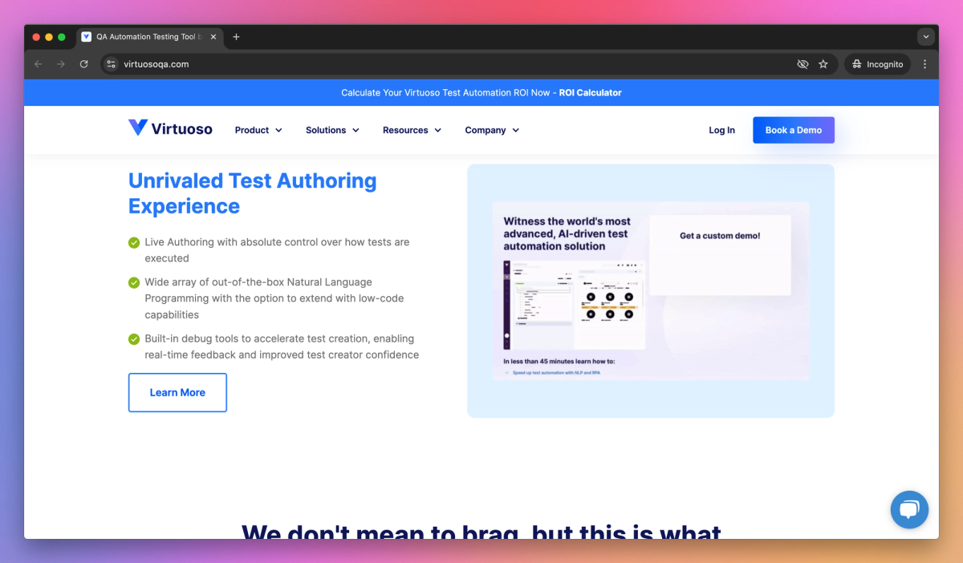Open site information icon in address bar

point(112,64)
